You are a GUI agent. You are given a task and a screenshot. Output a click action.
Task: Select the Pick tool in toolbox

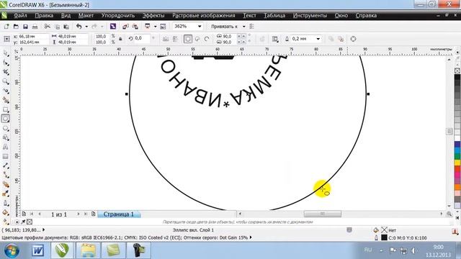tap(6, 53)
